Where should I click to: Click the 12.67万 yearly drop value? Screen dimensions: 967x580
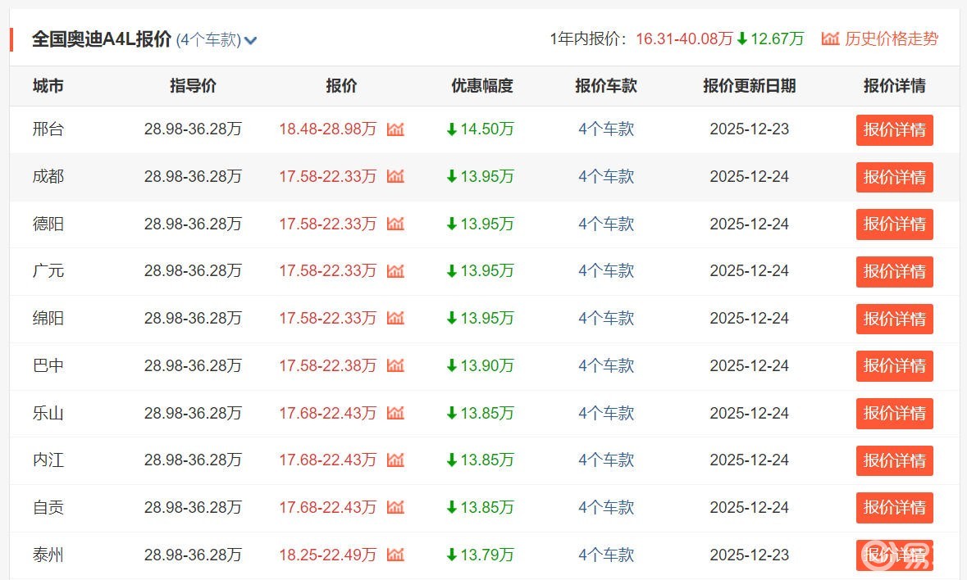[777, 39]
